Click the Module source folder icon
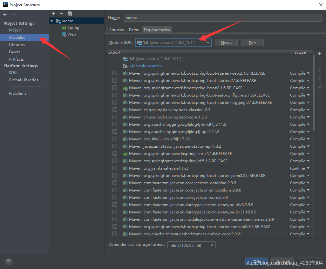The image size is (326, 269). [x=125, y=66]
